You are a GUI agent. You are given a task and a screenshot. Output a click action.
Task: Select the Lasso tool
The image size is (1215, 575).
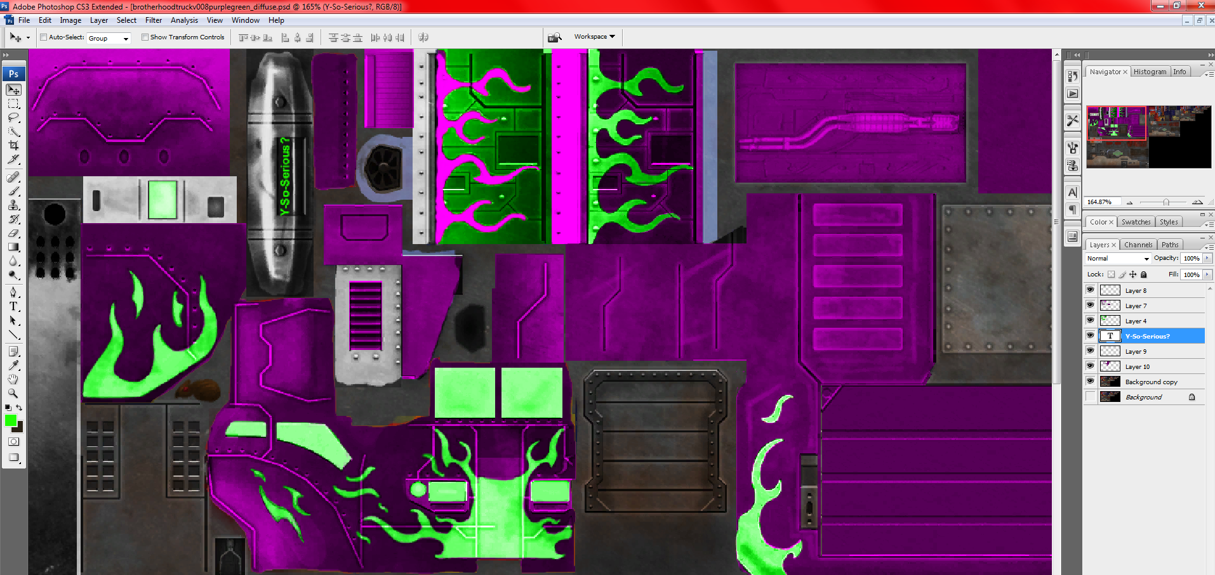click(x=13, y=118)
